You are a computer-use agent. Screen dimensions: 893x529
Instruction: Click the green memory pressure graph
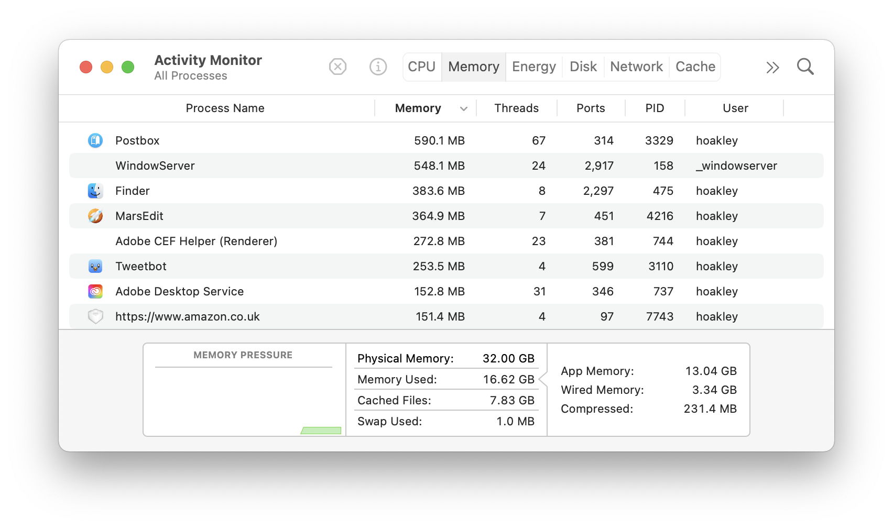[x=321, y=431]
